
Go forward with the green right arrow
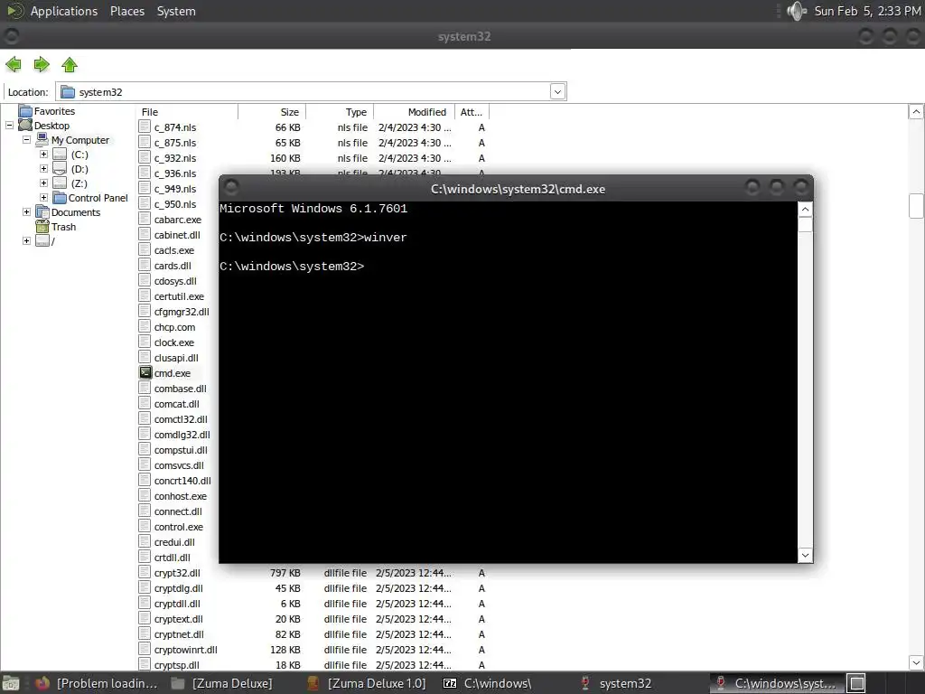[x=42, y=64]
